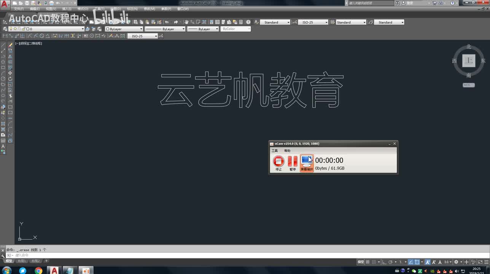The width and height of the screenshot is (490, 274).
Task: Toggle 模型 model space button in status bar
Action: pyautogui.click(x=361, y=262)
